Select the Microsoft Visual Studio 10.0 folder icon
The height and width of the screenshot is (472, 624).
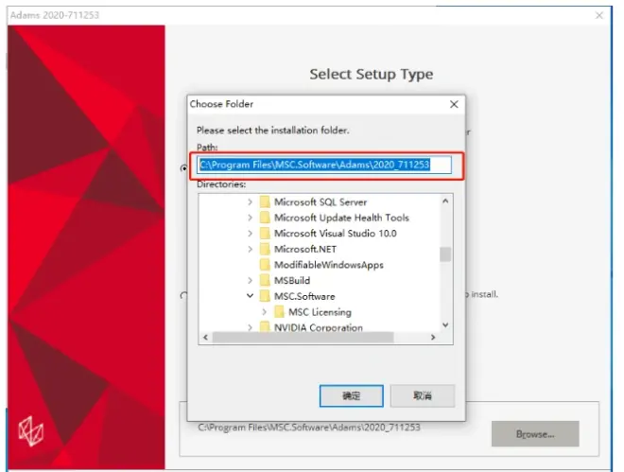coord(265,234)
